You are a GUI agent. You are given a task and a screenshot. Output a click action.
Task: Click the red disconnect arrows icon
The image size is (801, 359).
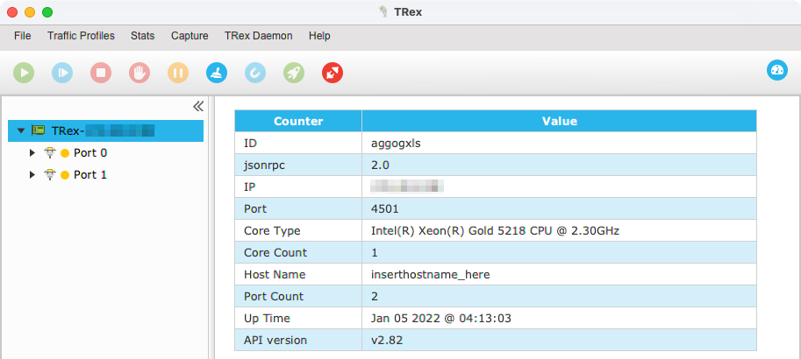(333, 73)
